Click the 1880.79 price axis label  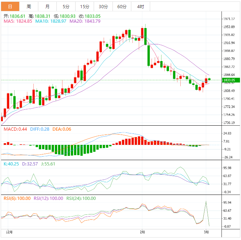[x=229, y=59]
